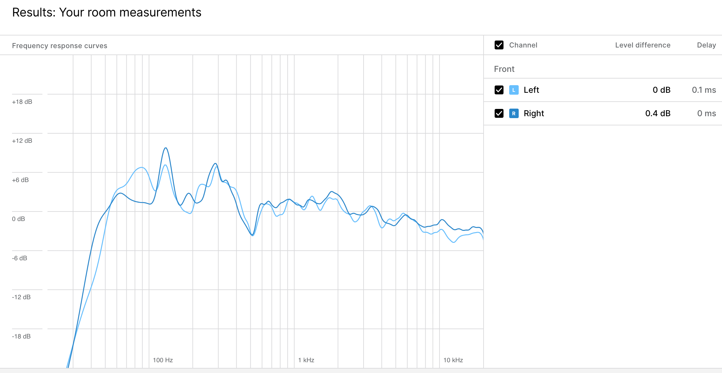Click the Front group heading

(504, 69)
